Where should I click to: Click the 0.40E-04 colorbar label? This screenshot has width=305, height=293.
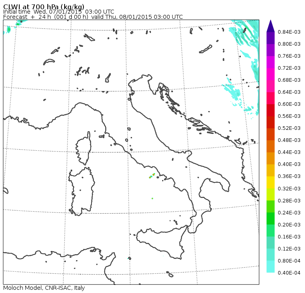[x=289, y=273]
